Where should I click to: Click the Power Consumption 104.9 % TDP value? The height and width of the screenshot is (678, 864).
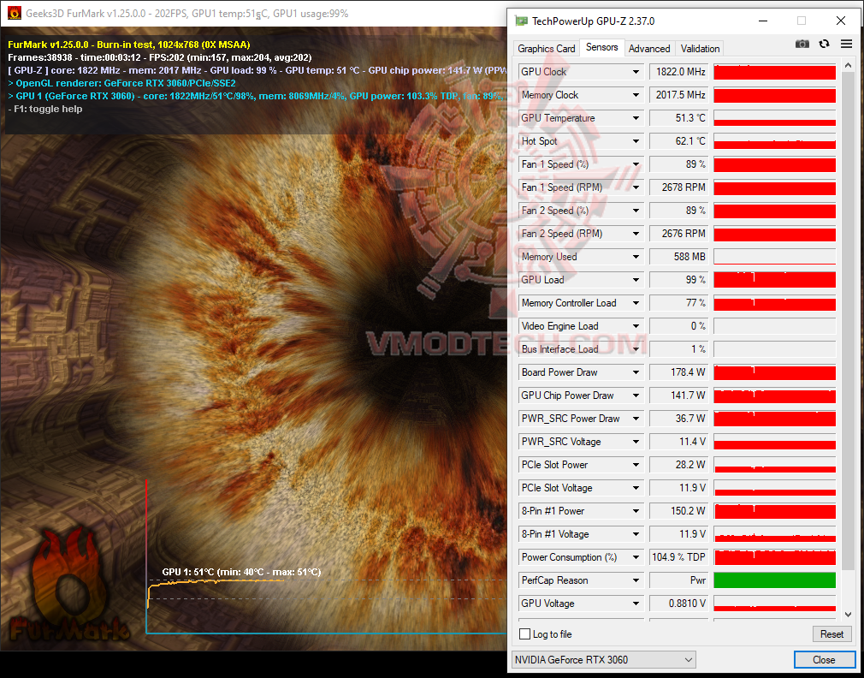(679, 558)
